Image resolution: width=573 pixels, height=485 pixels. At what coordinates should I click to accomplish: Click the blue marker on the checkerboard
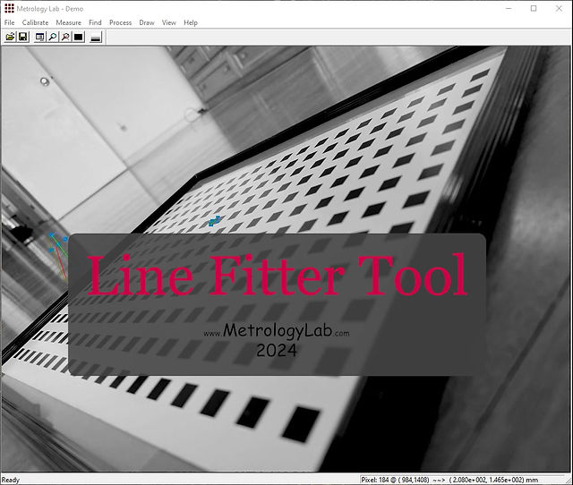[215, 221]
